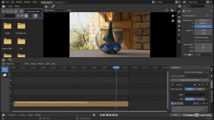Set Mask Input Type to Mask

tap(200, 89)
